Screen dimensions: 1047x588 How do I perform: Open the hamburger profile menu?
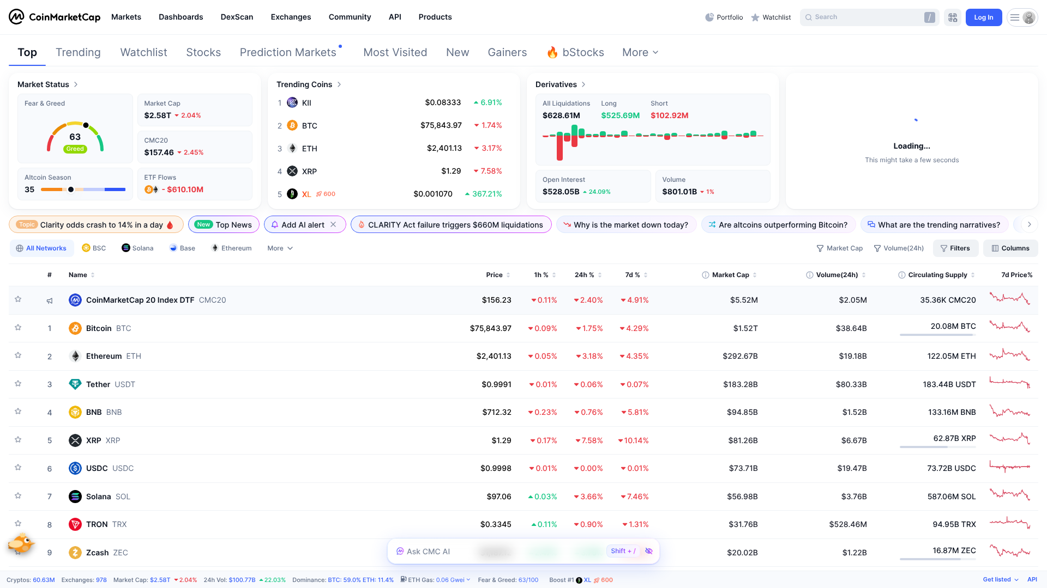(1022, 17)
